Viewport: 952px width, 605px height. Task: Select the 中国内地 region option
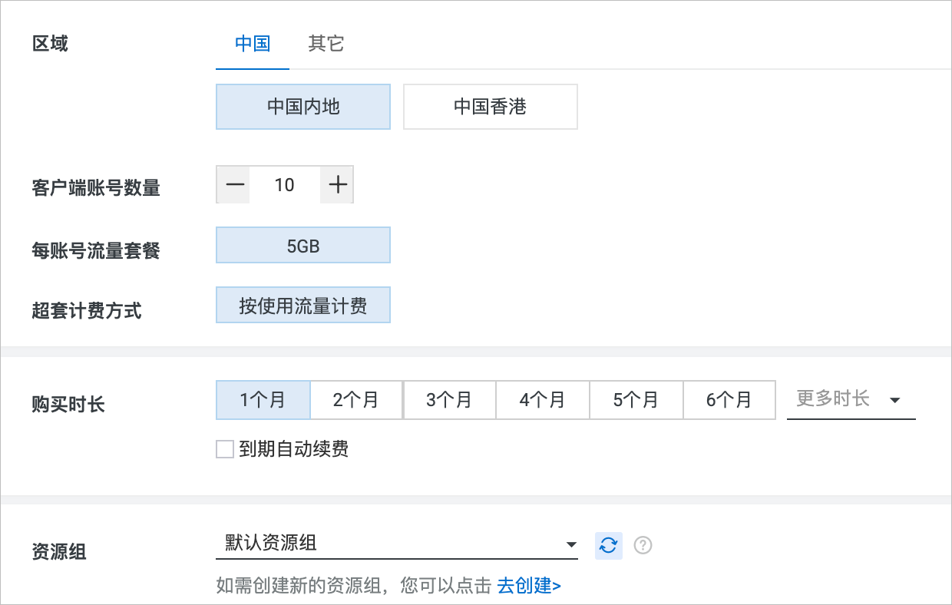303,107
